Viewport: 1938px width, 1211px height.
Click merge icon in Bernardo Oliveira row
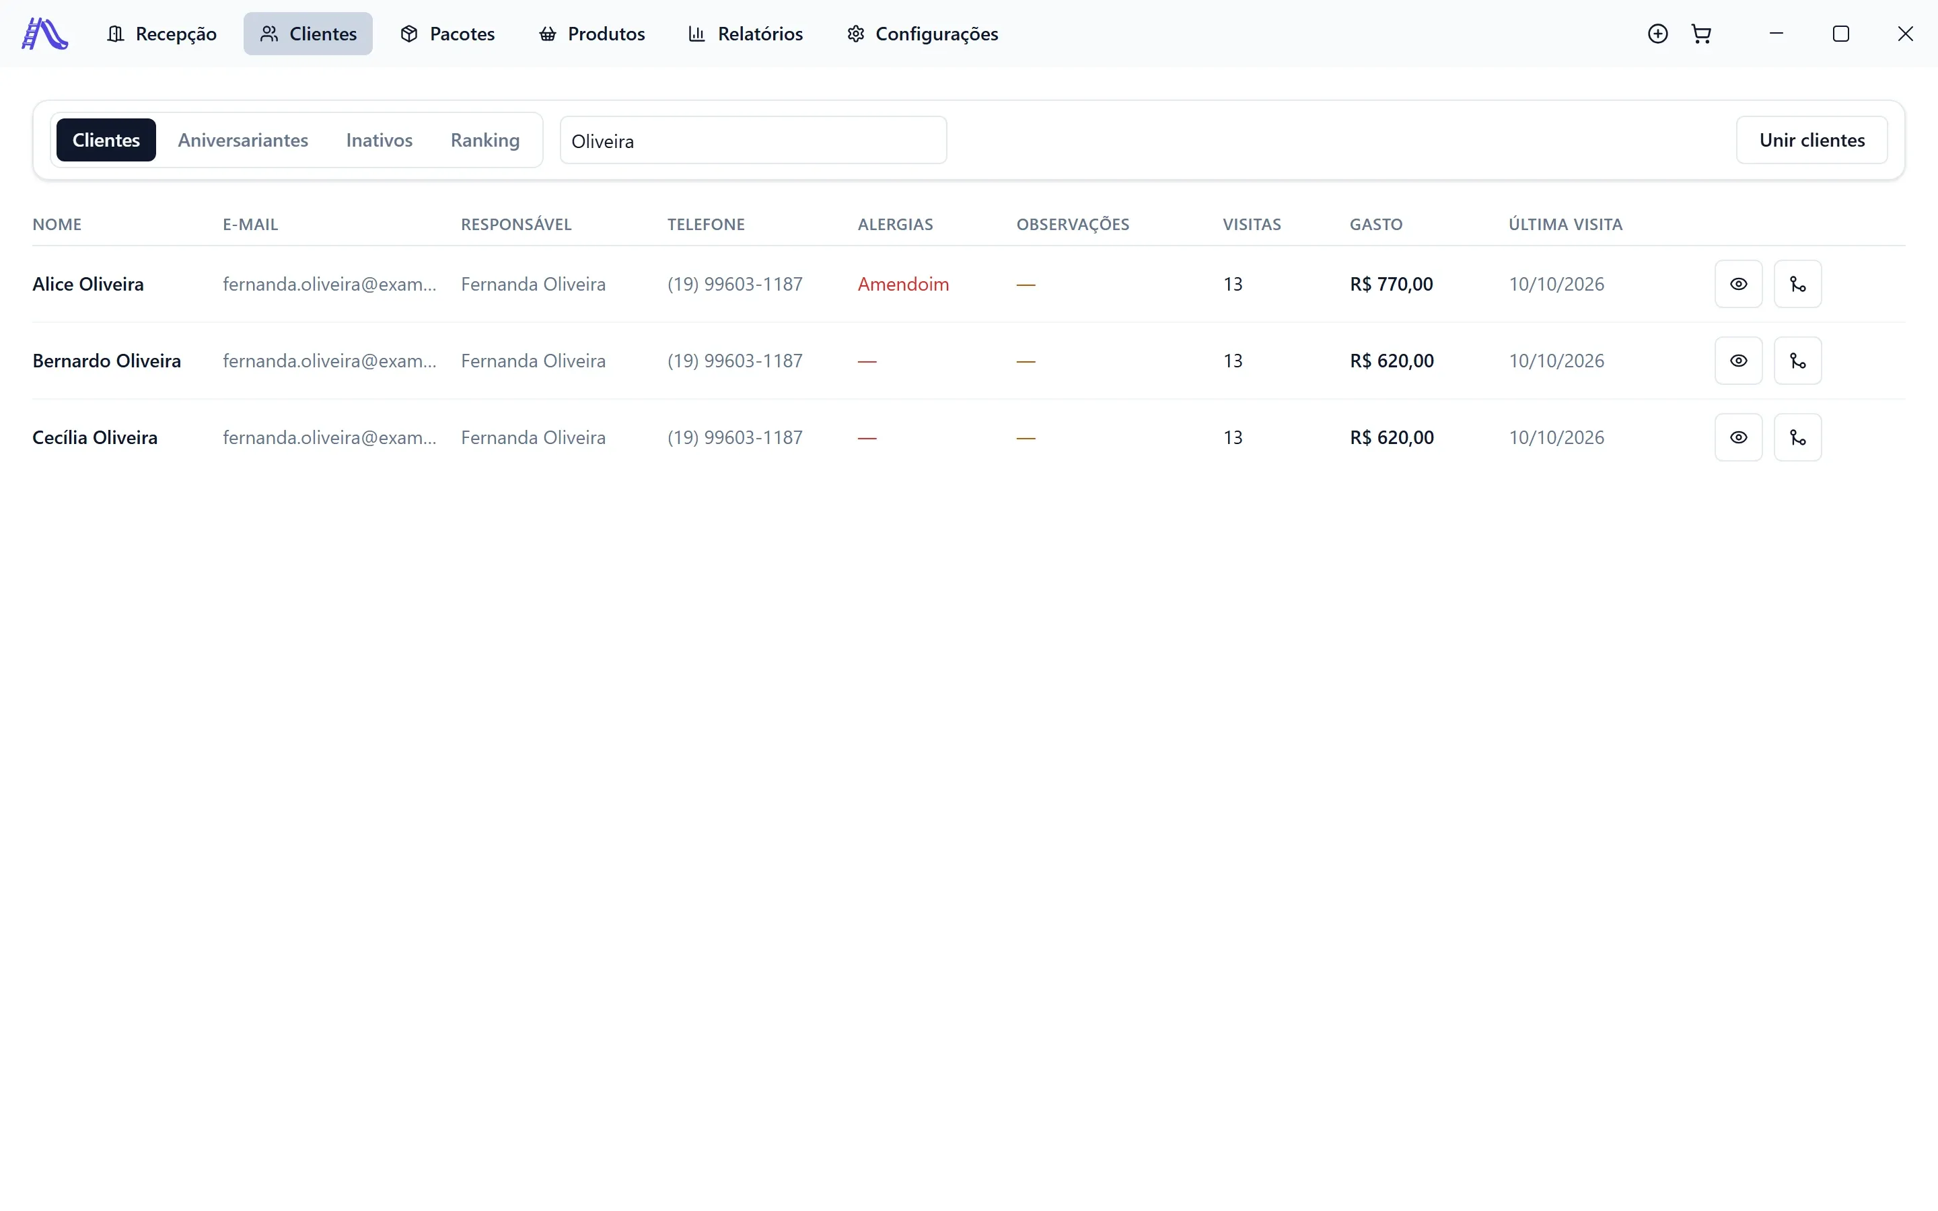coord(1798,361)
